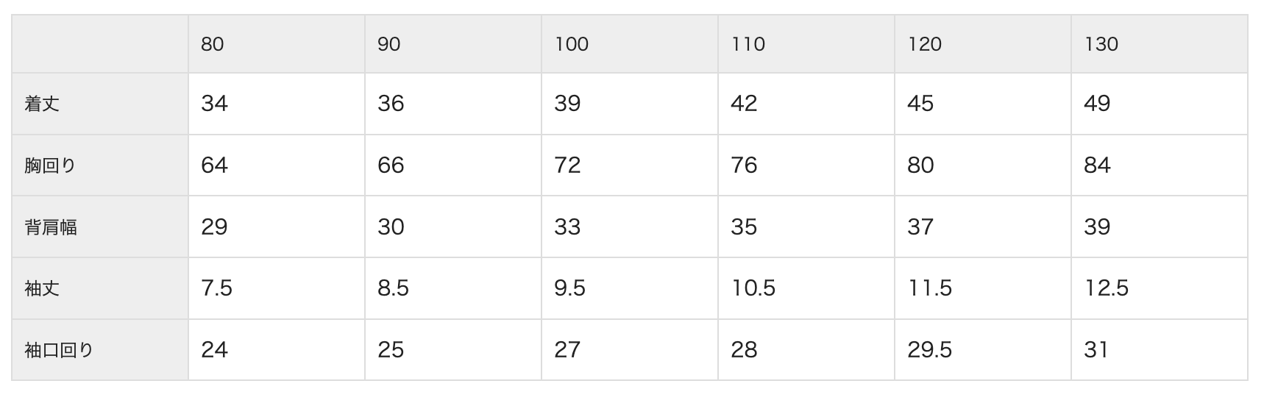Click the 130 size column header
This screenshot has width=1264, height=403.
click(x=1101, y=44)
